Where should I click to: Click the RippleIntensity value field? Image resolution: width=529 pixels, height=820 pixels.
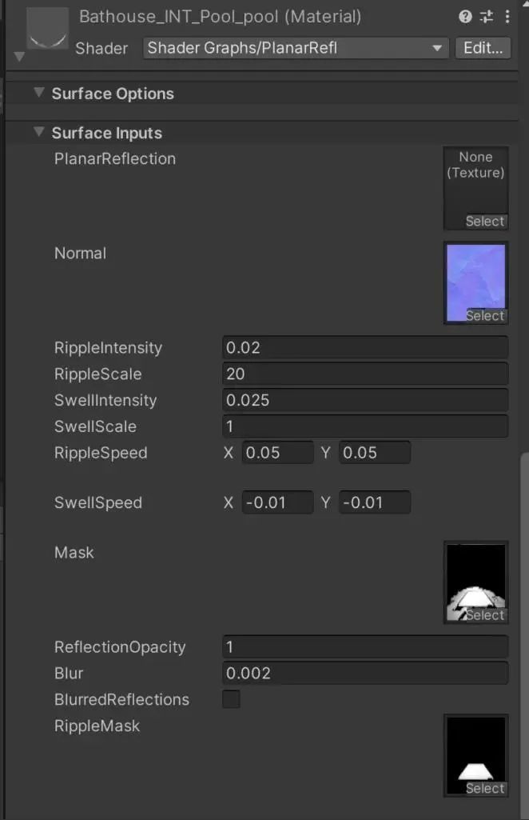pos(365,348)
